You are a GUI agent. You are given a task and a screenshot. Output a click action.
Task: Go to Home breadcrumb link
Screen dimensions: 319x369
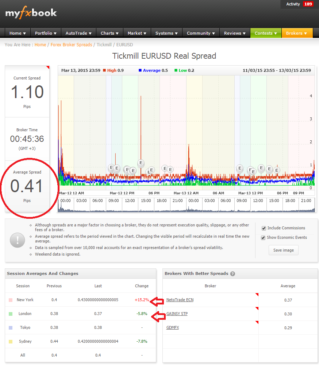40,45
